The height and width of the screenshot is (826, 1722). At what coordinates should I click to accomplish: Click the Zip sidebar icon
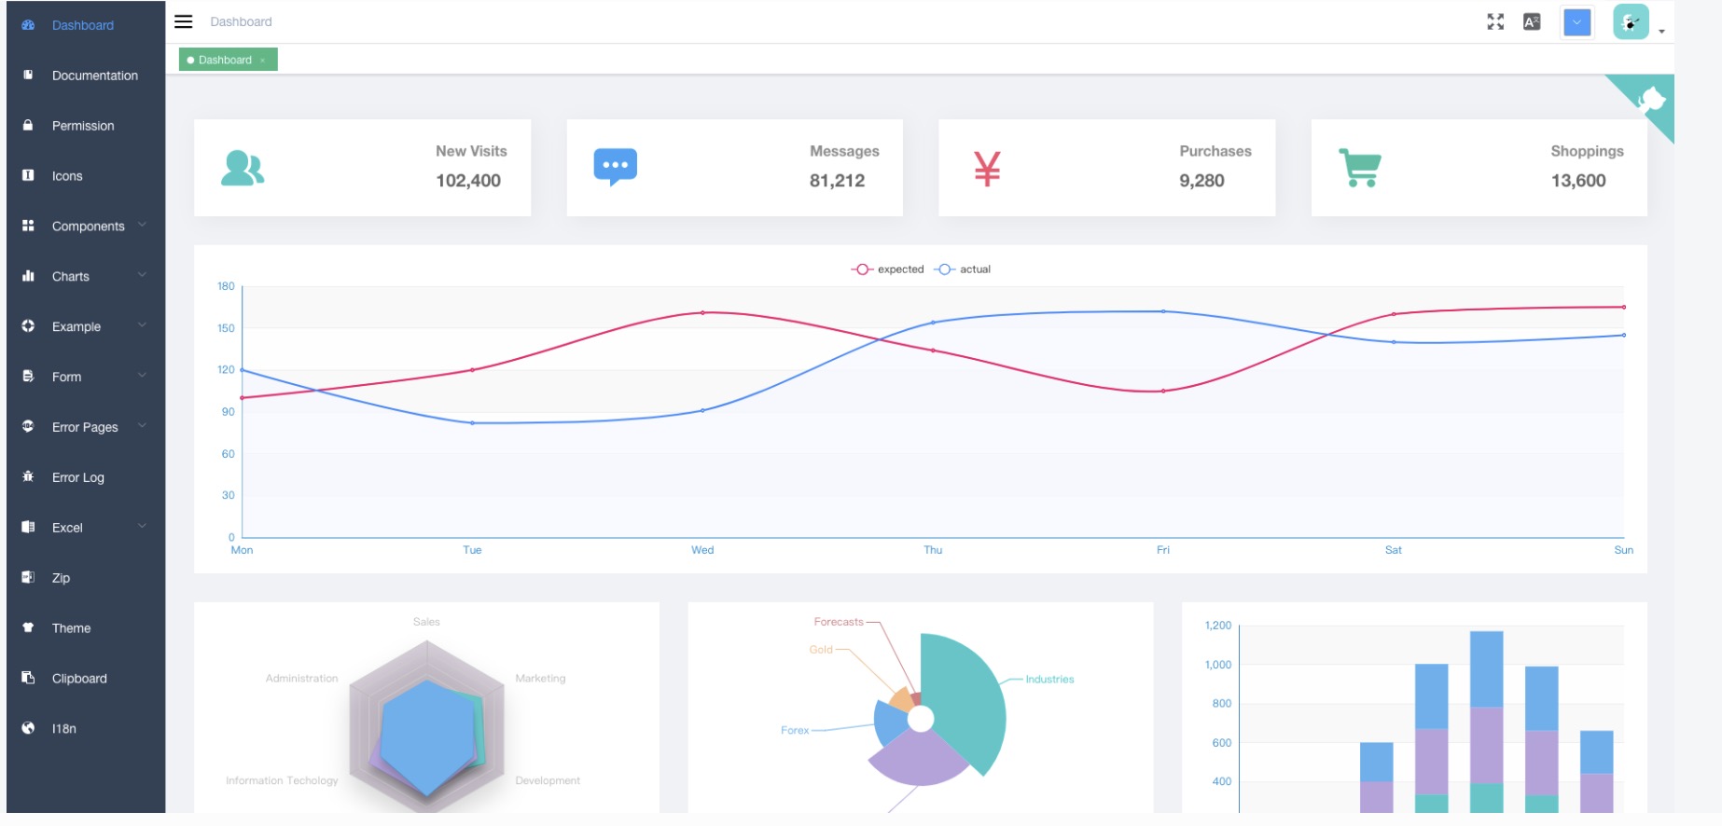28,577
